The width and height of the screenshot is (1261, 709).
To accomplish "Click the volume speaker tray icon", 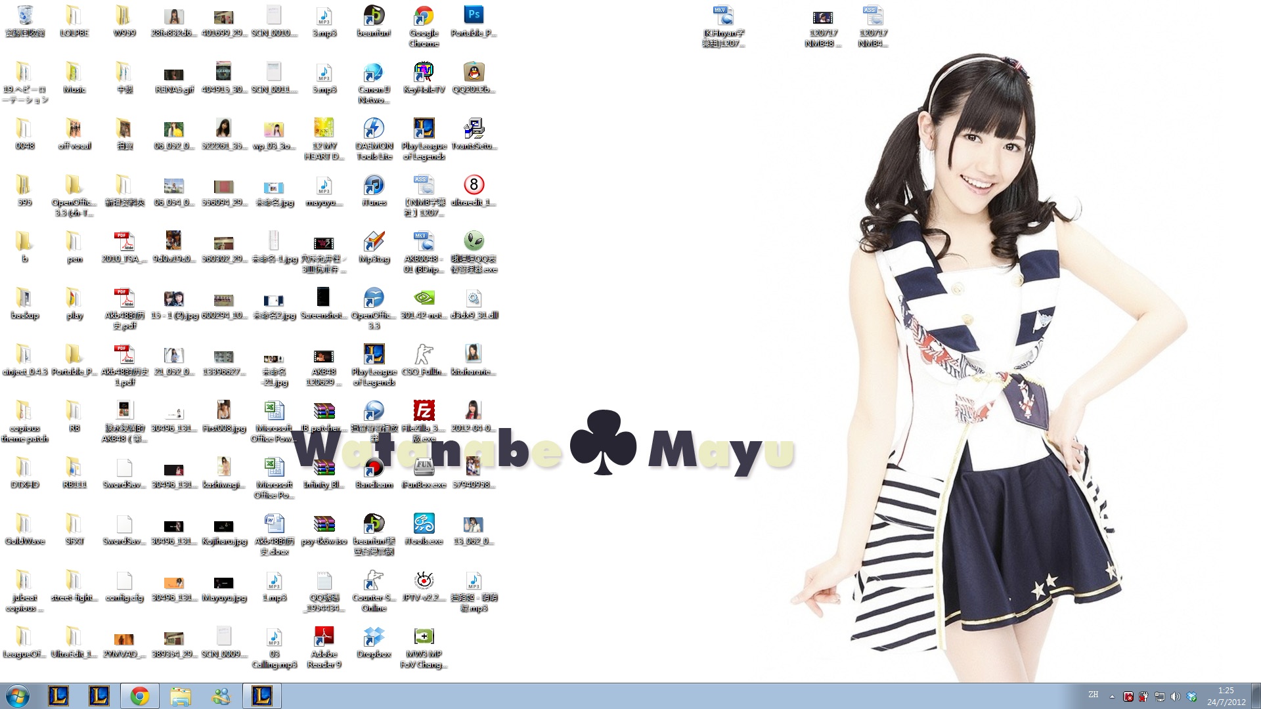I will coord(1176,697).
